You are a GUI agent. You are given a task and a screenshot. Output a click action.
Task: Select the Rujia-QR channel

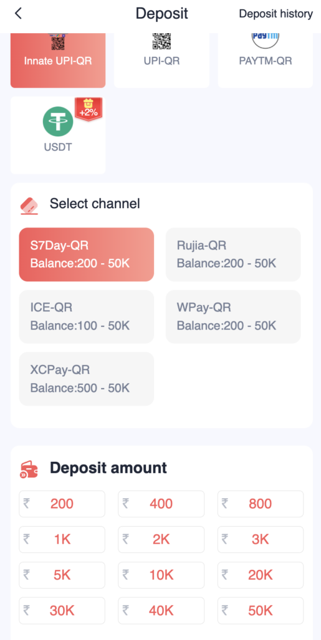pos(233,255)
